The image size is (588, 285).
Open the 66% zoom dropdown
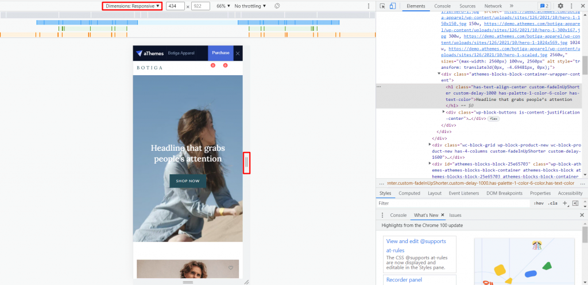tap(223, 6)
